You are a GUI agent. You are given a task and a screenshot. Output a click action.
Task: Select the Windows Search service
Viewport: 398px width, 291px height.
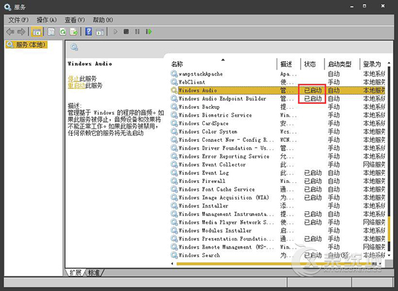[278, 255]
